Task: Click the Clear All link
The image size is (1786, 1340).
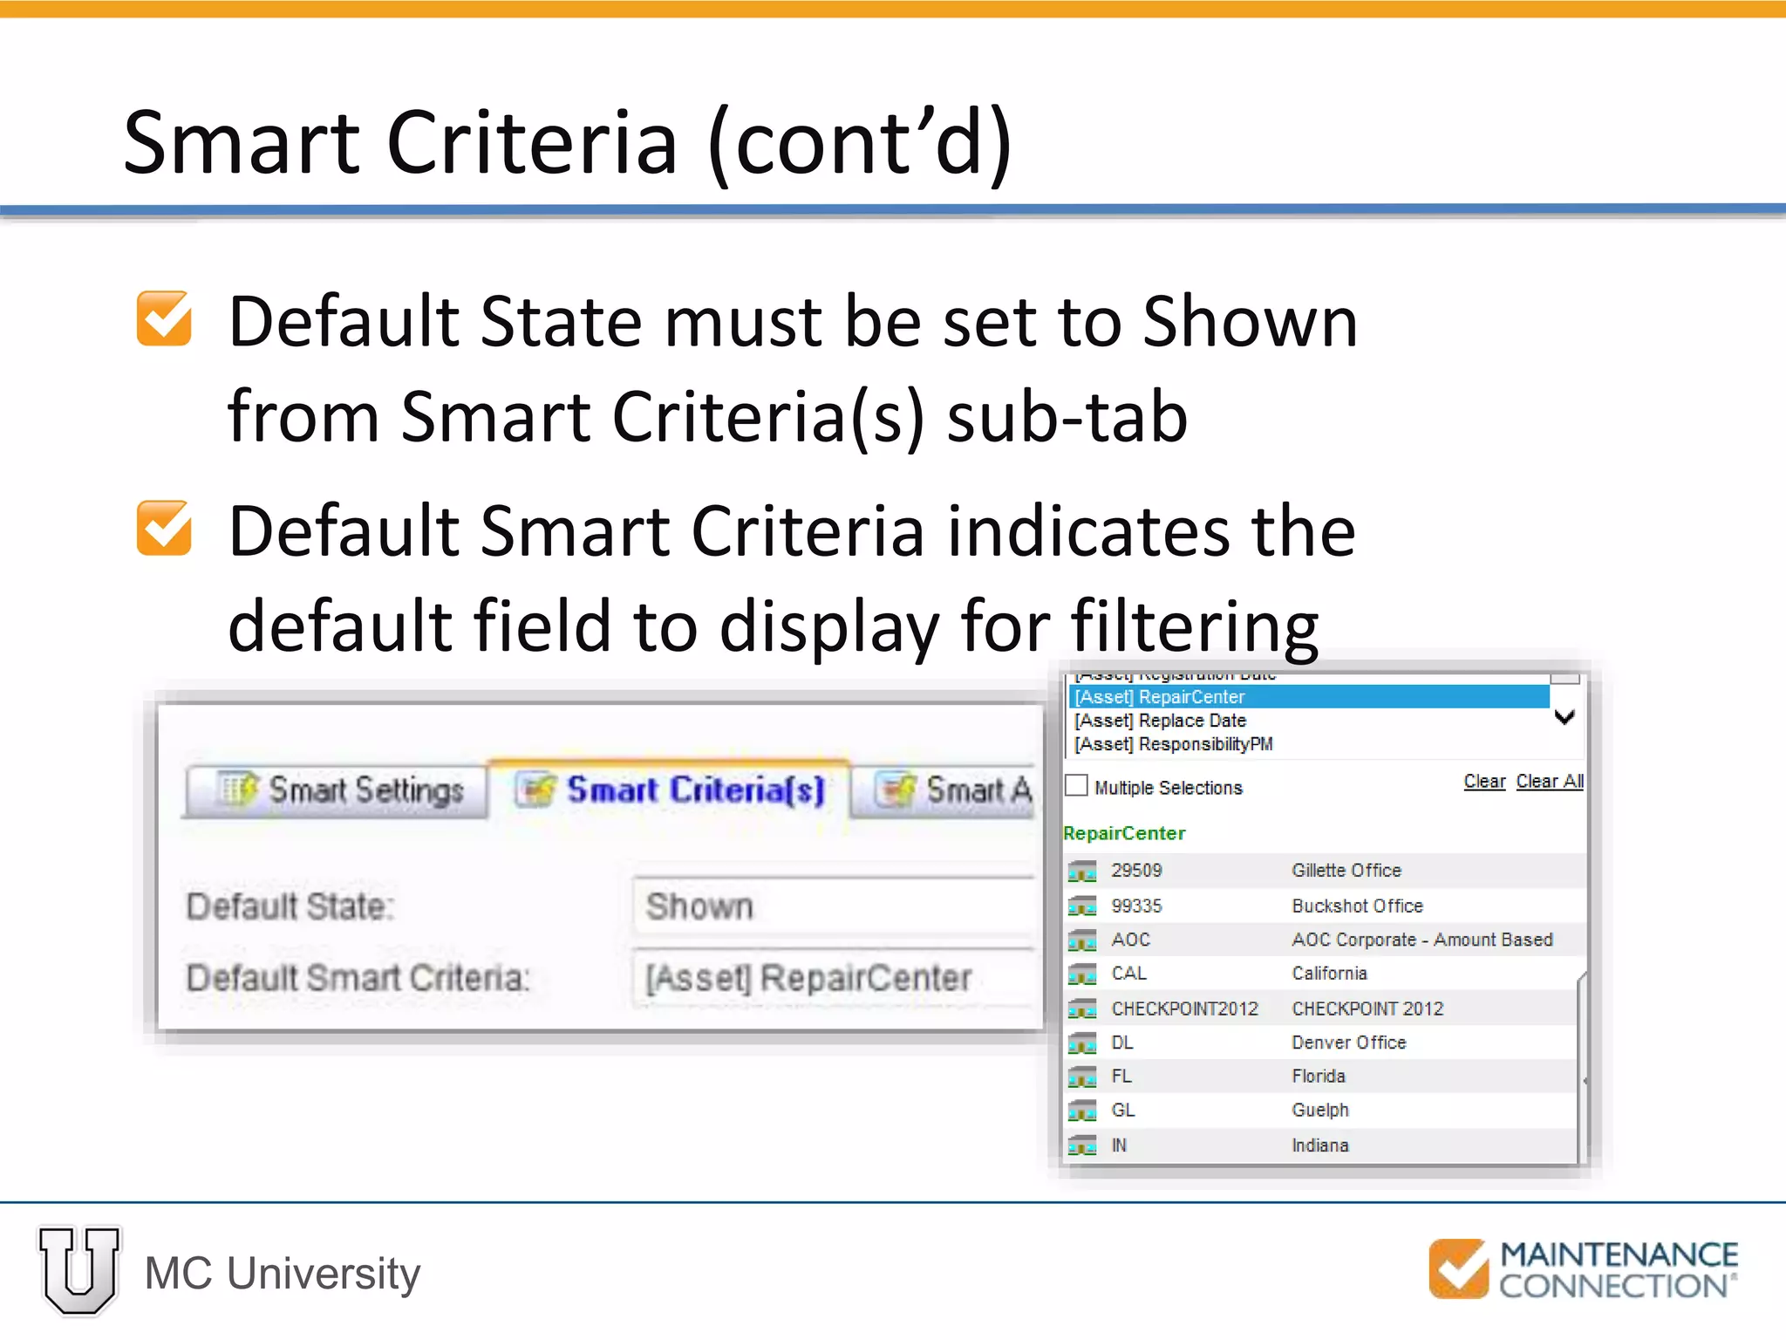Action: pyautogui.click(x=1550, y=782)
